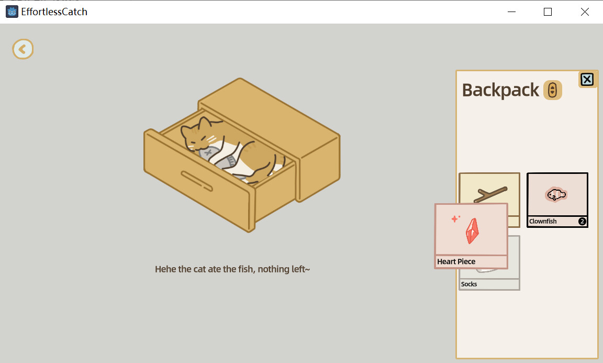
Task: Click the clownfish drawing on its item card
Action: [x=556, y=194]
